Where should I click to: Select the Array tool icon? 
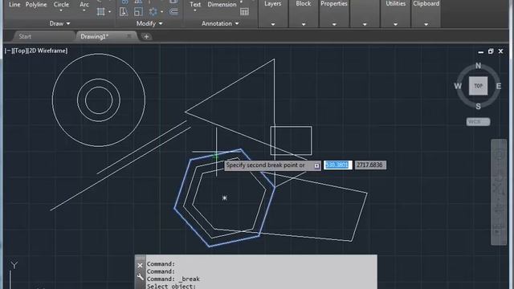coord(153,12)
